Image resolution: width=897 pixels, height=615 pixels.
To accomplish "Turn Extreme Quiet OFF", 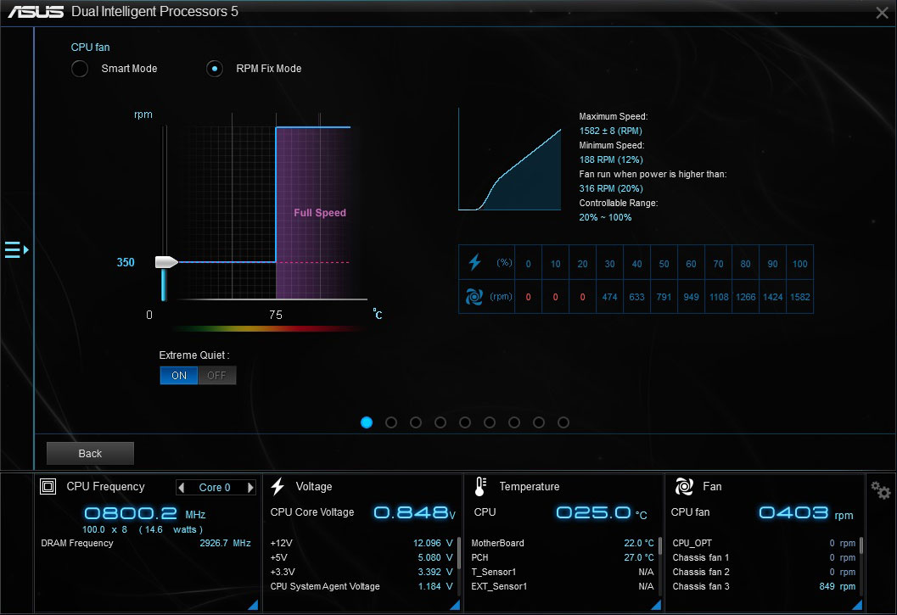I will click(x=216, y=375).
